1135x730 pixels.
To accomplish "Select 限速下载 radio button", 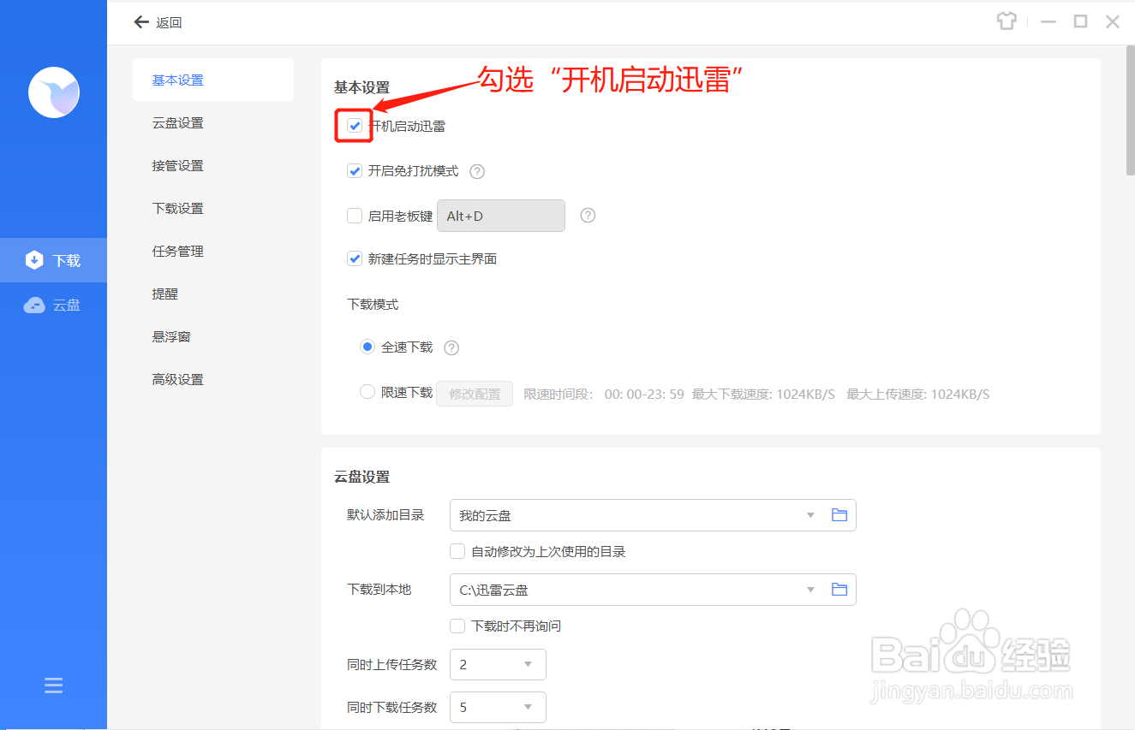I will click(367, 392).
